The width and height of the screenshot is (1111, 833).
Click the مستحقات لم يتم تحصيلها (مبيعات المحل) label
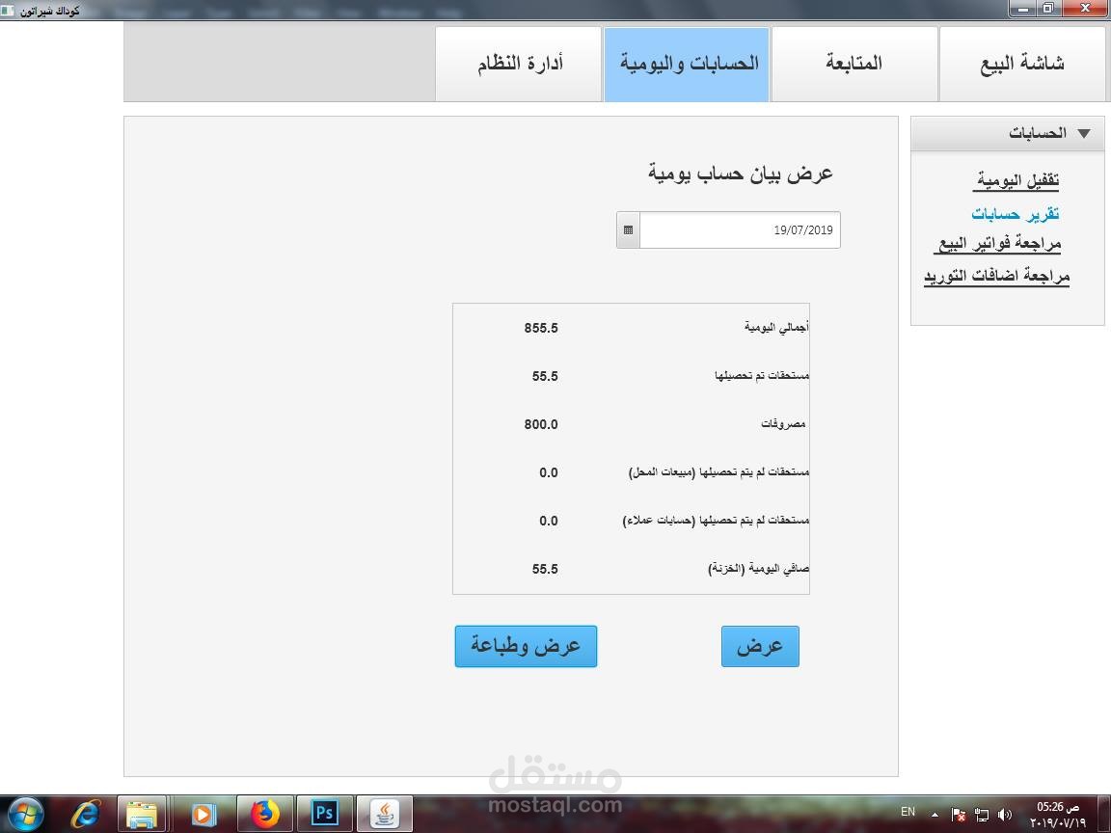click(x=719, y=471)
